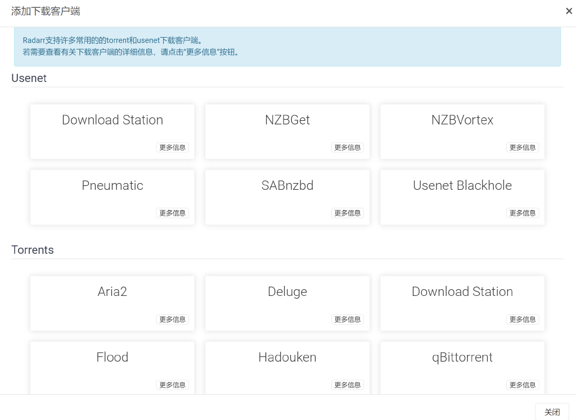The height and width of the screenshot is (420, 576).
Task: Choose the NZBGet client card
Action: tap(287, 132)
